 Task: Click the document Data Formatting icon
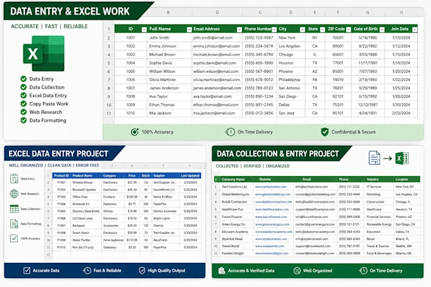[x=14, y=224]
